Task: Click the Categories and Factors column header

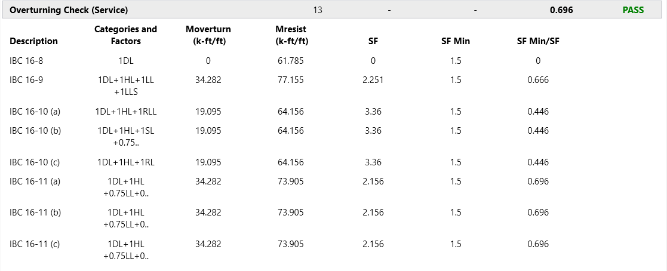Action: click(125, 35)
